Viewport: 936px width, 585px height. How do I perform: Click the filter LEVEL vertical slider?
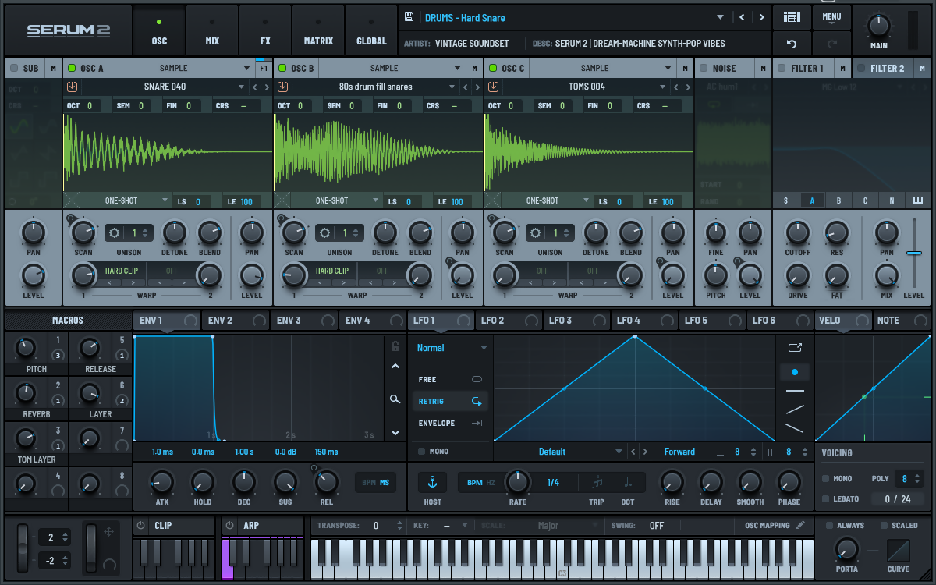(913, 253)
